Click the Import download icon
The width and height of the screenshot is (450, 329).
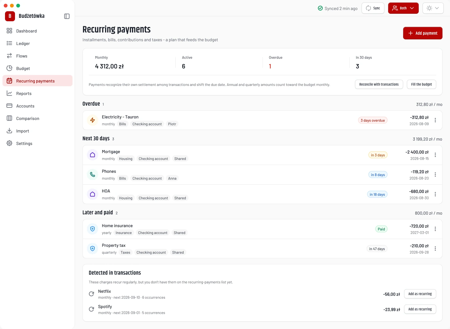[x=9, y=131]
